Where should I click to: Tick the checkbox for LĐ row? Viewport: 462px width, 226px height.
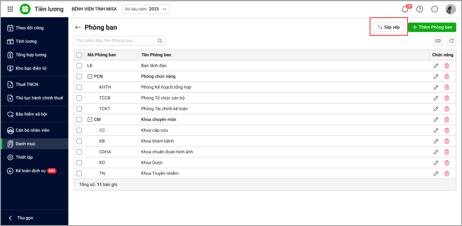(79, 66)
